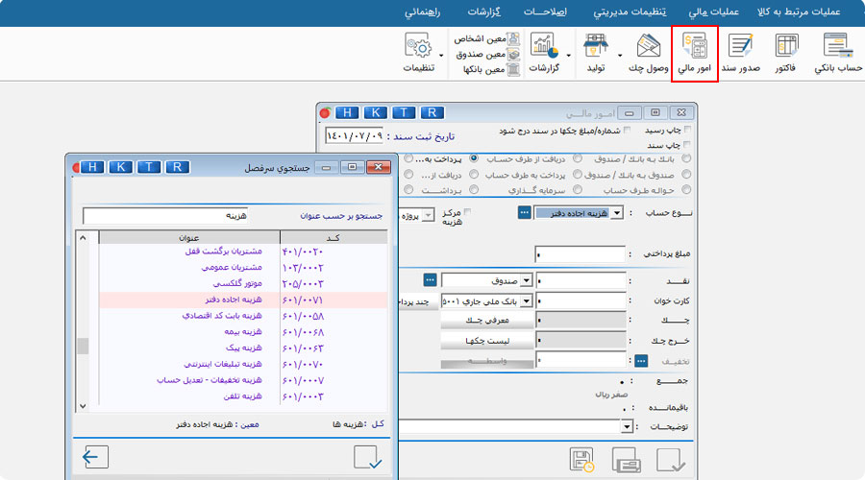The width and height of the screenshot is (865, 480).
Task: Select row هزينه بيمه in search results
Action: tap(243, 332)
